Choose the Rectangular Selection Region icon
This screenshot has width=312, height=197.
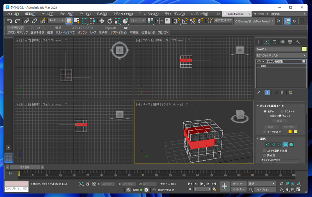(85, 21)
